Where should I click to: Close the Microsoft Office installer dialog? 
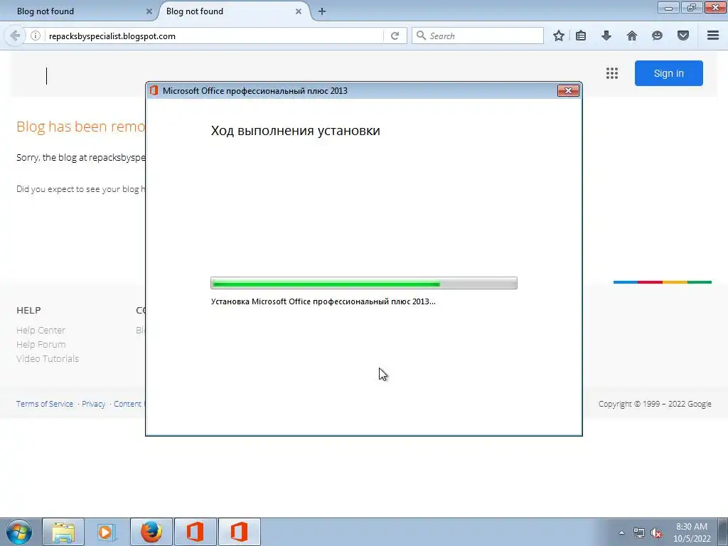[x=568, y=90]
